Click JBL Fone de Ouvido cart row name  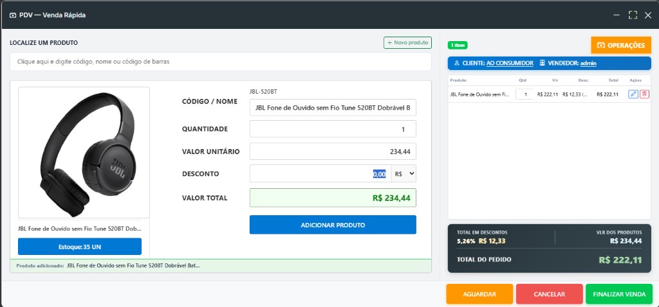(x=479, y=94)
